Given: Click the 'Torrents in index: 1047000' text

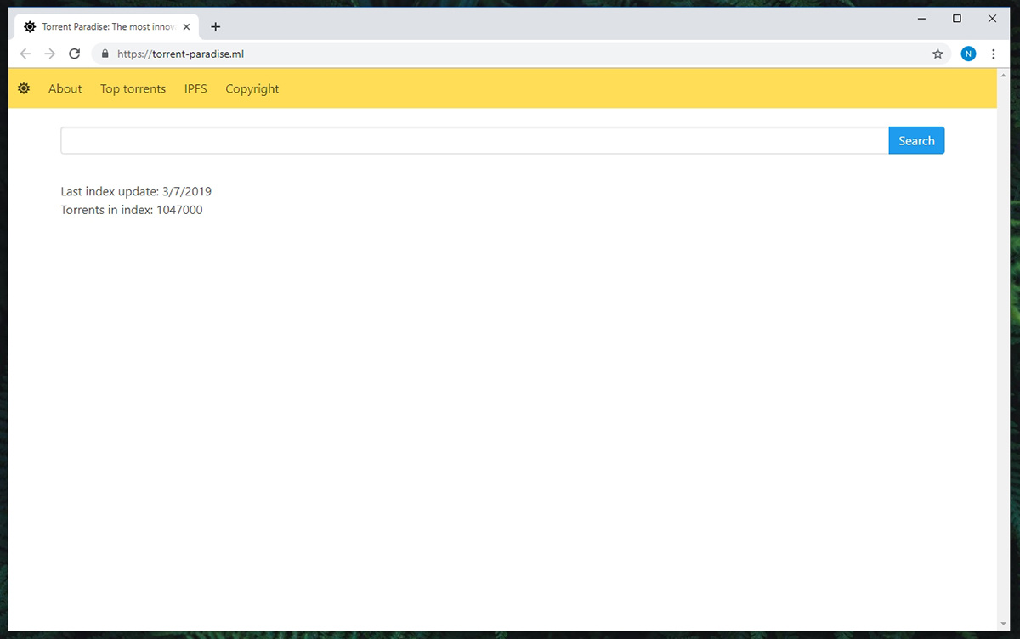Looking at the screenshot, I should [132, 210].
